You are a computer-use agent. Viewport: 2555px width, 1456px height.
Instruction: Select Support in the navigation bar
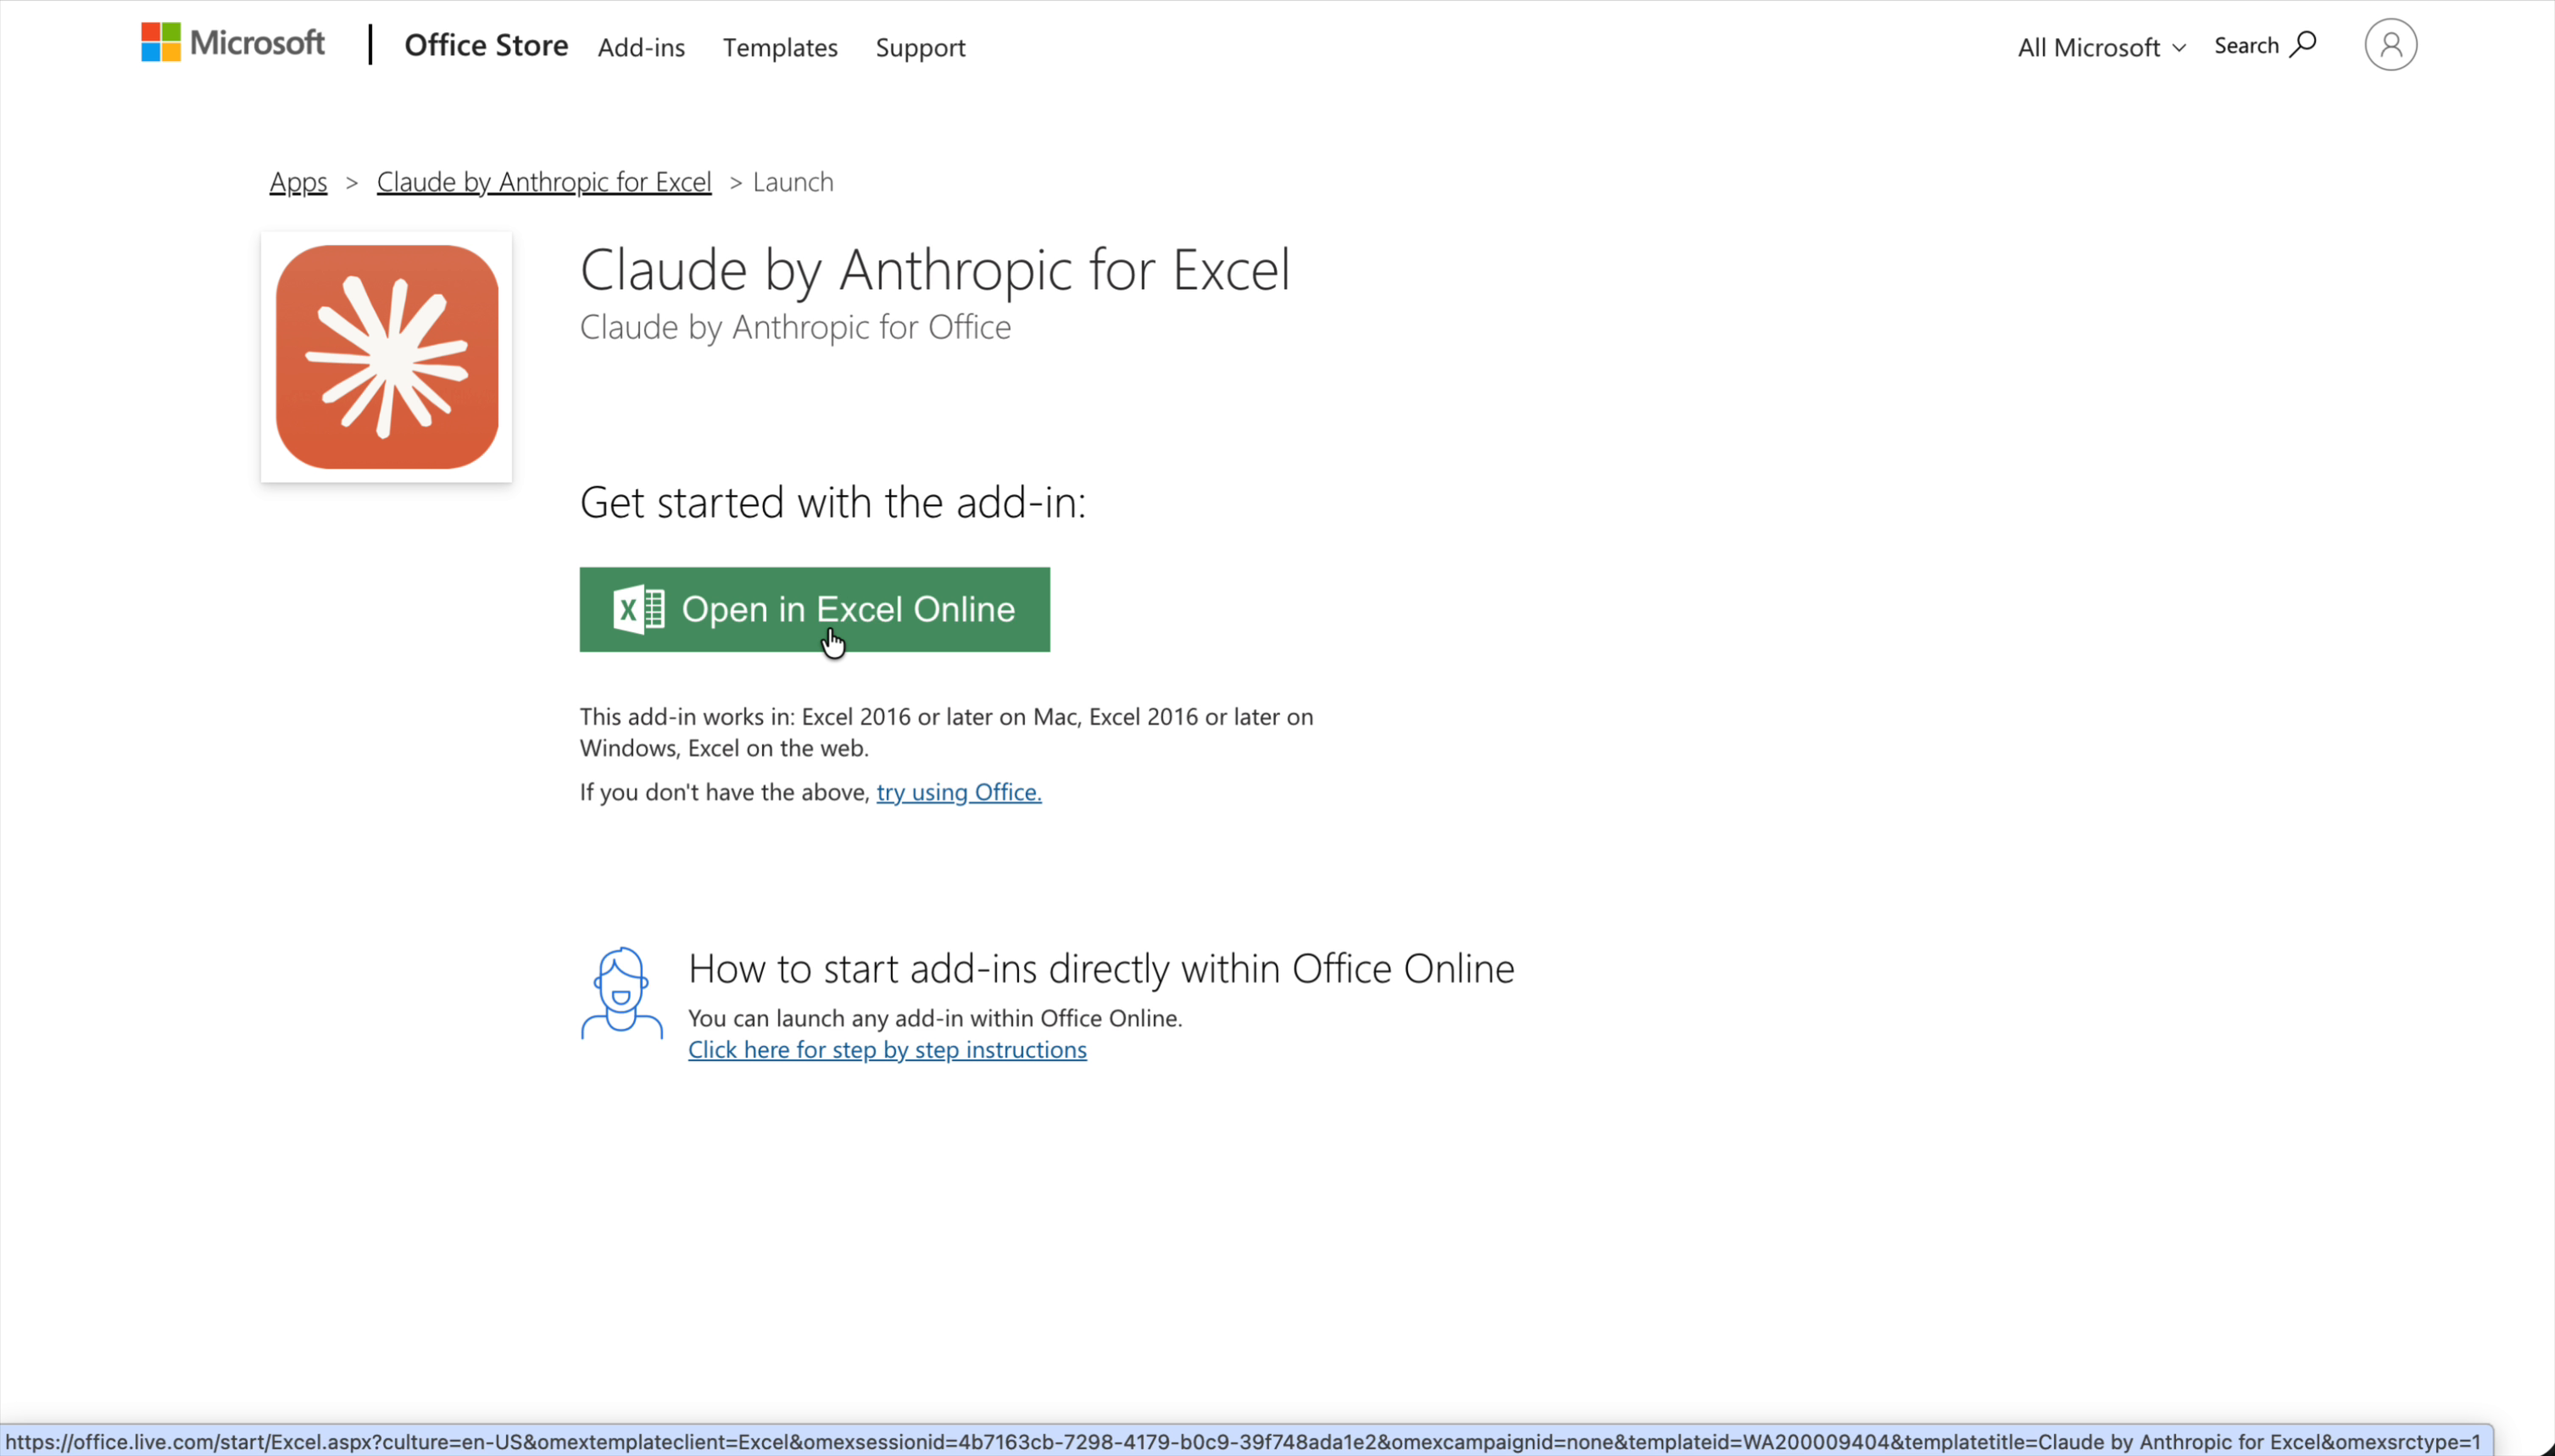[919, 47]
